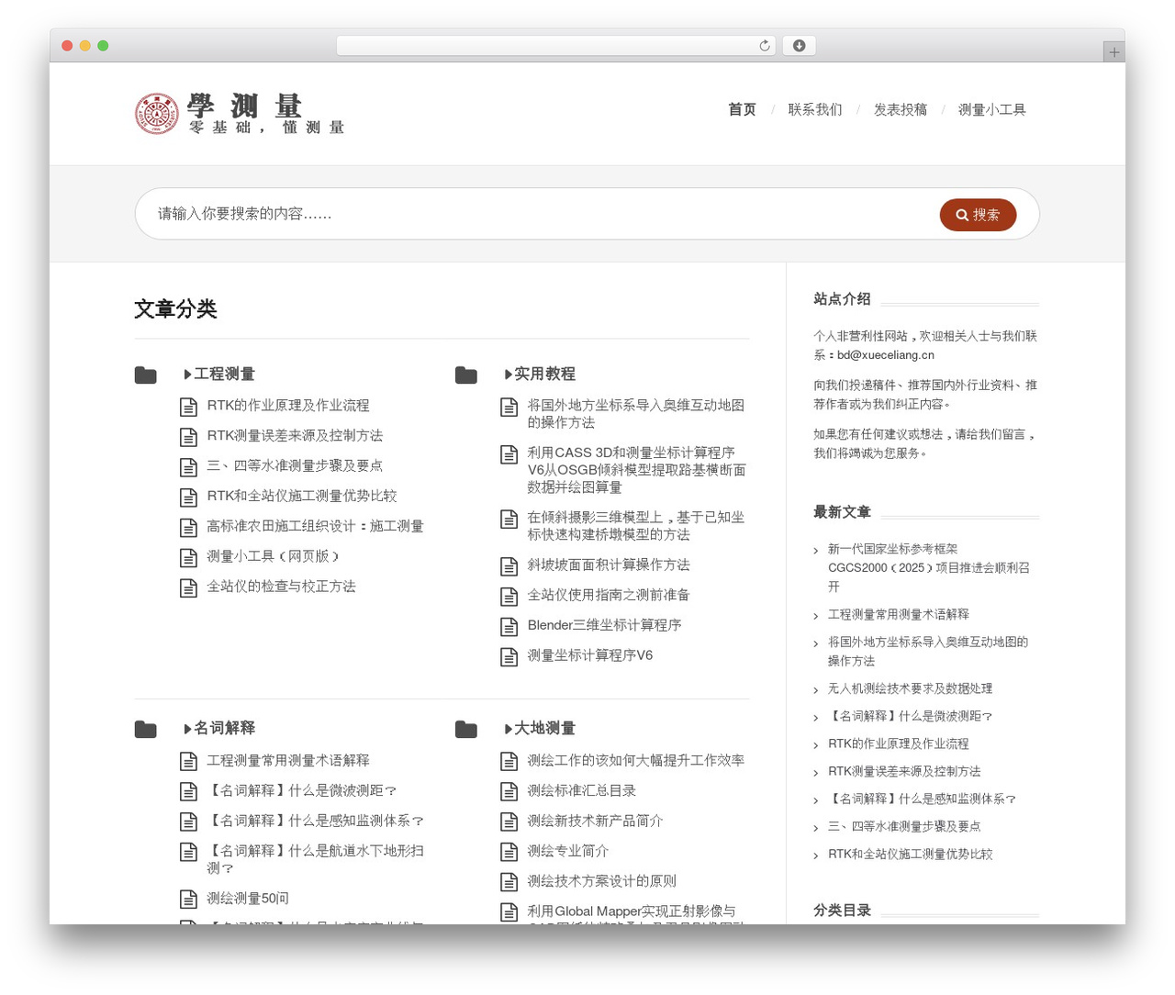This screenshot has width=1175, height=995.
Task: Click the folder icon beside 大地测量
Action: point(466,729)
